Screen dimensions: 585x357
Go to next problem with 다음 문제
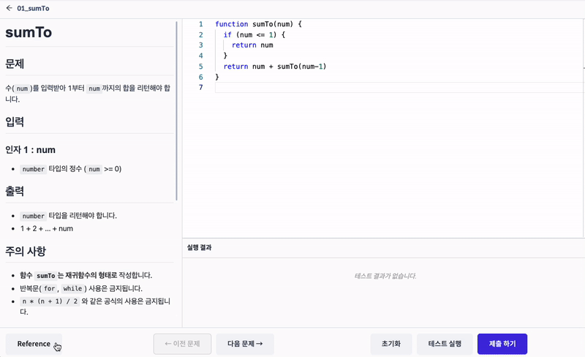245,344
